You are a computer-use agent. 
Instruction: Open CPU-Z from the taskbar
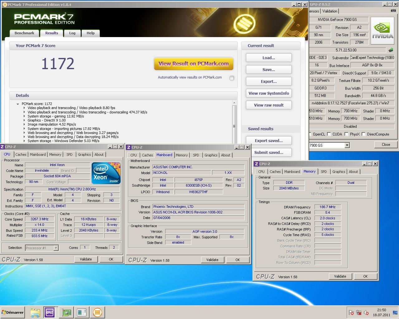[50, 312]
